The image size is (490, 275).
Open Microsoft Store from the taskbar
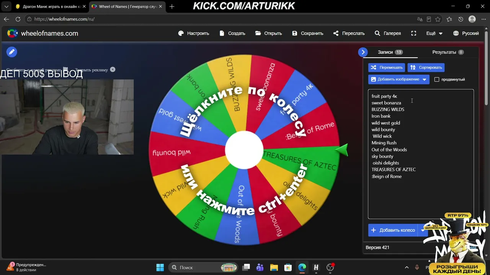click(x=288, y=267)
